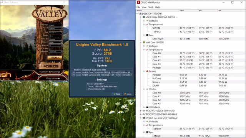Click Close in the benchmark results dialog
This screenshot has width=246, height=138.
[x=128, y=94]
